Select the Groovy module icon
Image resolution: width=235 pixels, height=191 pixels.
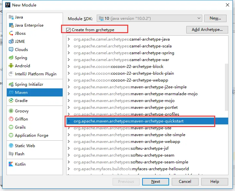tap(11, 111)
